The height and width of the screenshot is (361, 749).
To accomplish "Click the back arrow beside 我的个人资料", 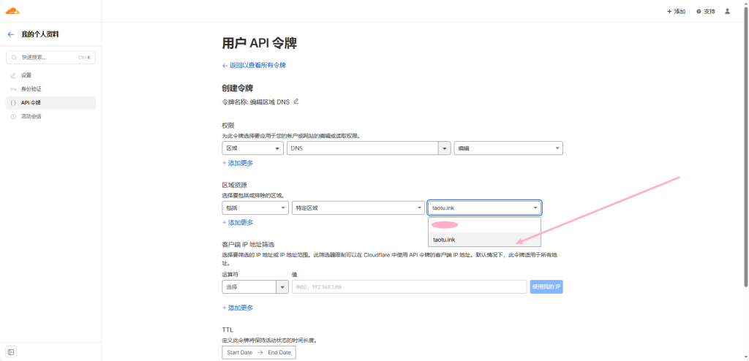I will pos(11,34).
